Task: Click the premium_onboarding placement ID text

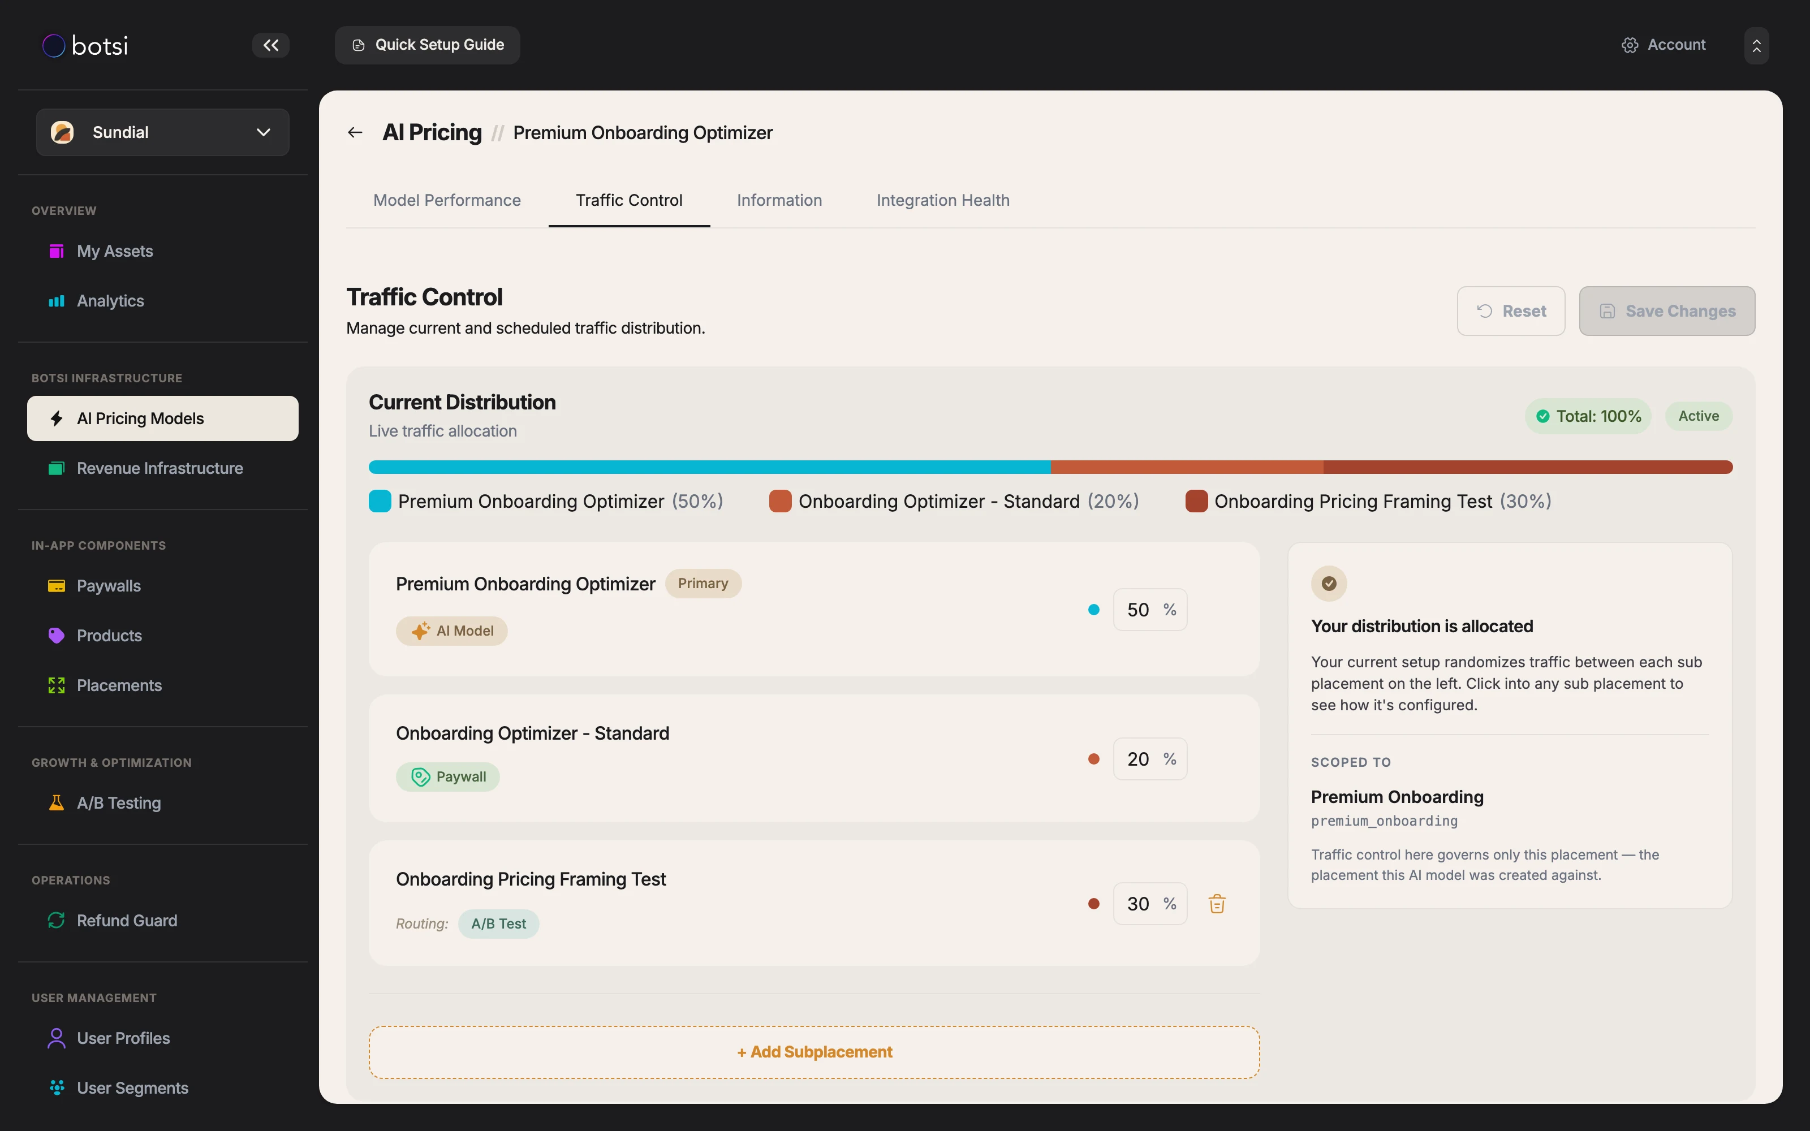Action: (1385, 821)
